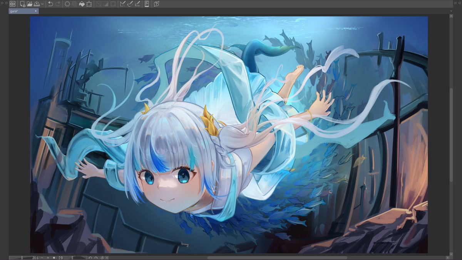Open CLIP STUDIO launcher icon
The height and width of the screenshot is (260, 462).
(12, 4)
